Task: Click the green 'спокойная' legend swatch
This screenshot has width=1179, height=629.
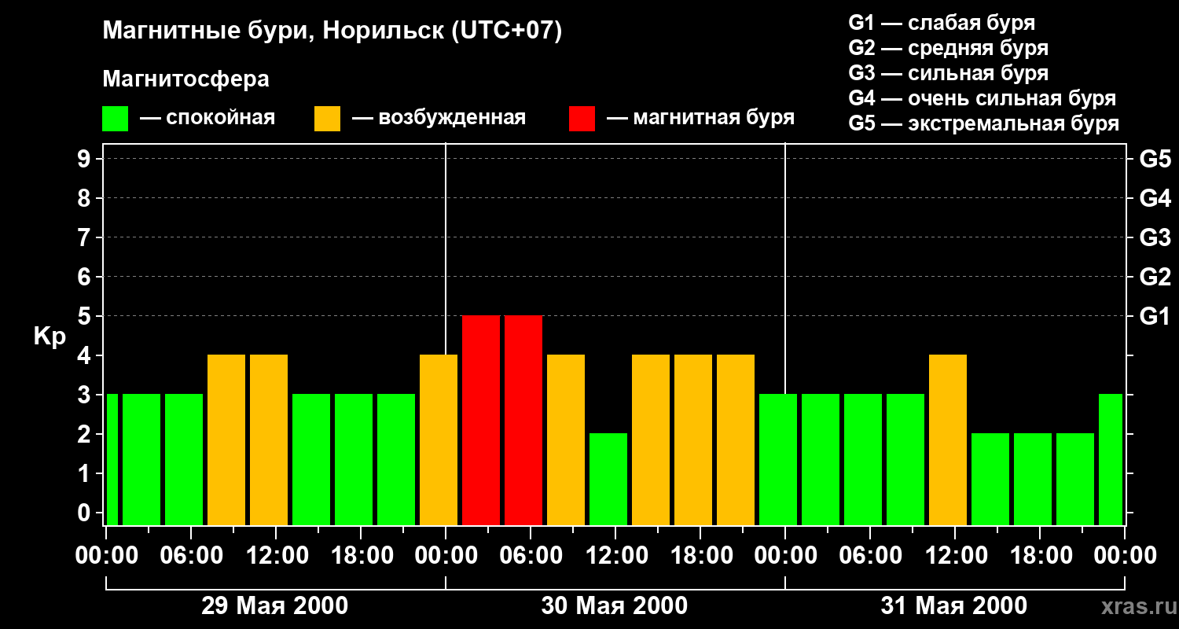Action: point(116,119)
